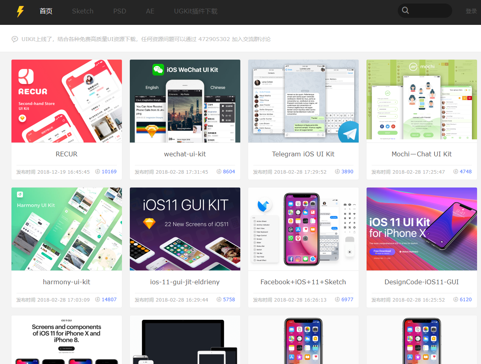This screenshot has height=364, width=481.
Task: Switch to the Sketch menu item
Action: 82,11
